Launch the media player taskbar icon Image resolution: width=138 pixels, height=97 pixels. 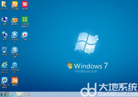pyautogui.click(x=28, y=94)
